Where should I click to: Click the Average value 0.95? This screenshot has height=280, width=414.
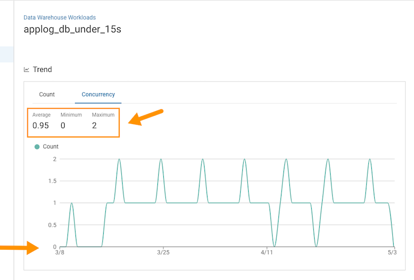click(41, 126)
